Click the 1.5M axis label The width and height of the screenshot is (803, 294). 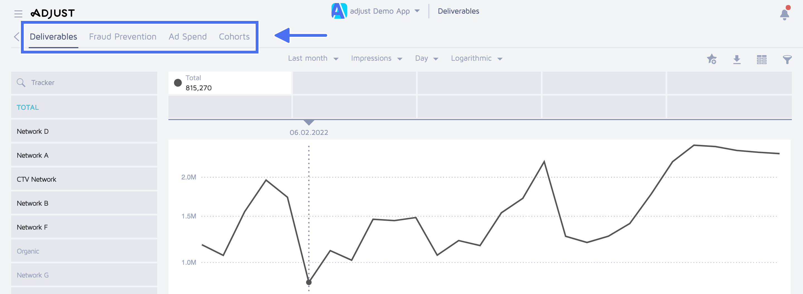pyautogui.click(x=188, y=216)
